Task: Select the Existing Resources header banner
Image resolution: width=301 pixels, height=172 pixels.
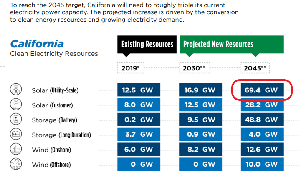Action: pos(147,45)
